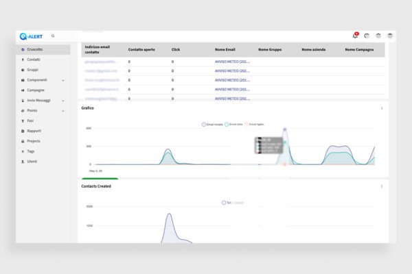412x274 pixels.
Task: Open the Contacts Created widget options menu
Action: coord(382,186)
